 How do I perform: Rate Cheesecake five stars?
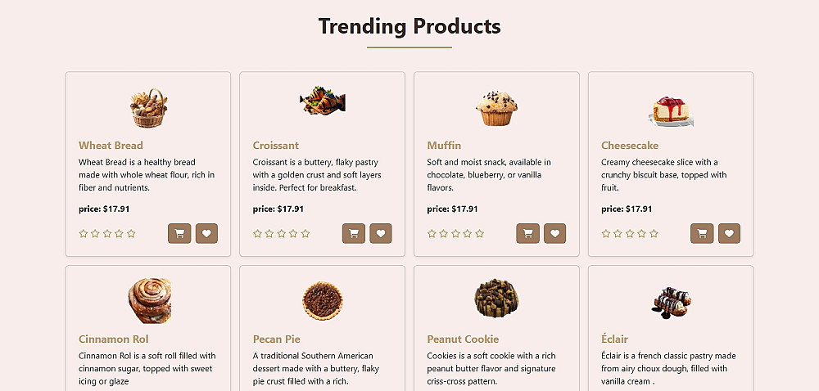(x=654, y=234)
